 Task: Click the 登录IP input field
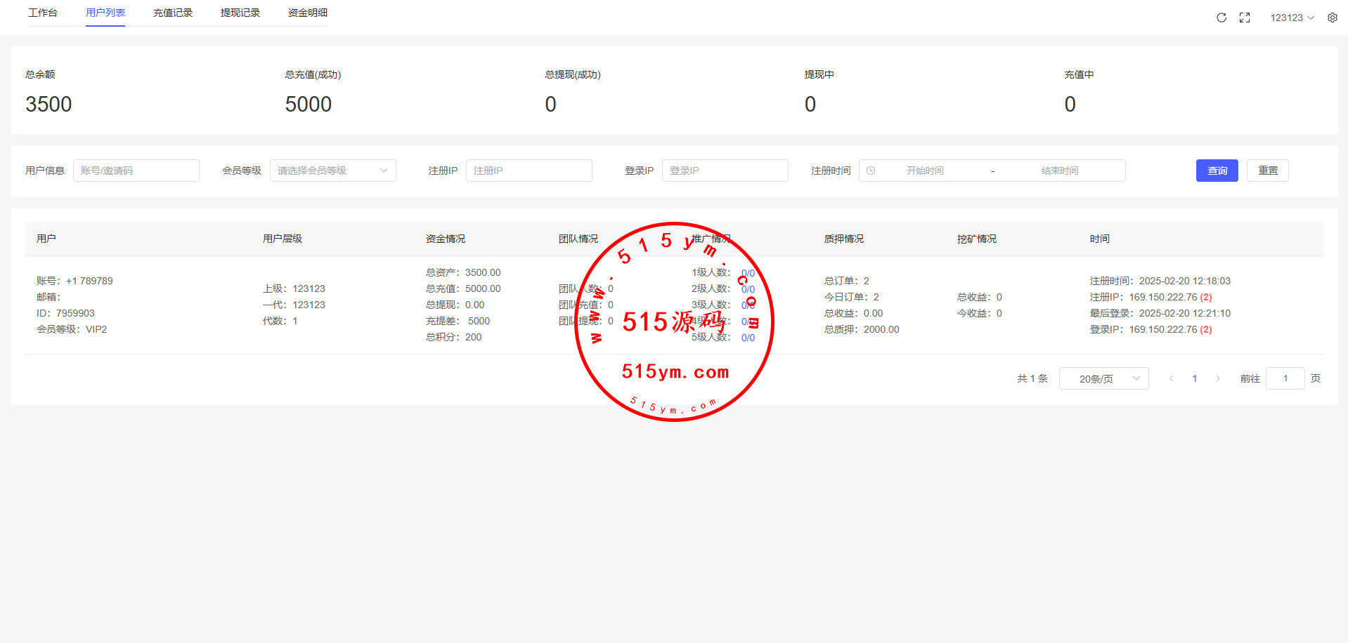click(725, 171)
